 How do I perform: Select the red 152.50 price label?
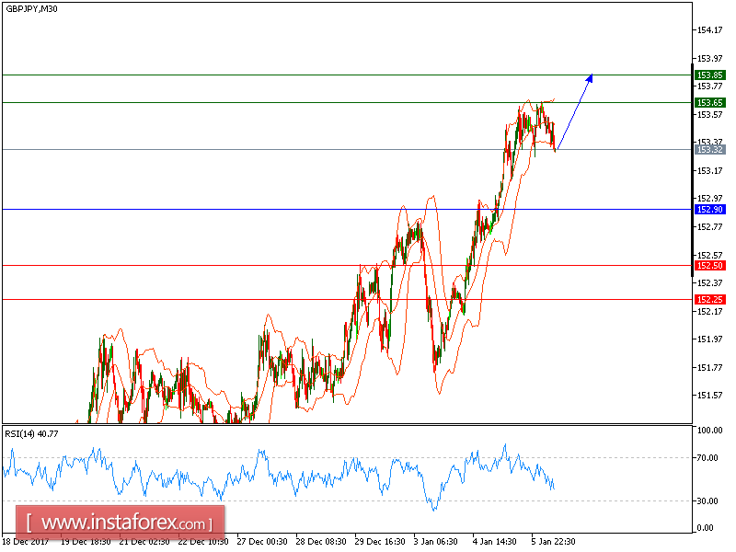708,264
